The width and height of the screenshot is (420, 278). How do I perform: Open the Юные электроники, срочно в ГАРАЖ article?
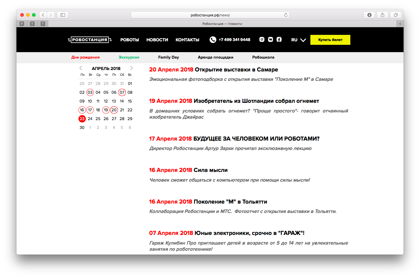(x=250, y=233)
